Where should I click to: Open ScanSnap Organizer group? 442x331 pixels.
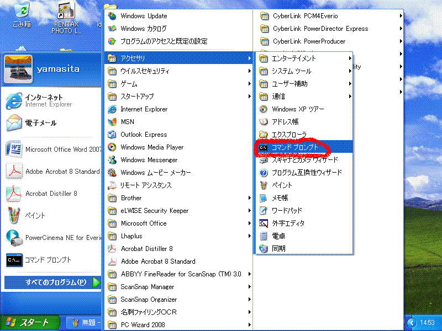click(178, 300)
